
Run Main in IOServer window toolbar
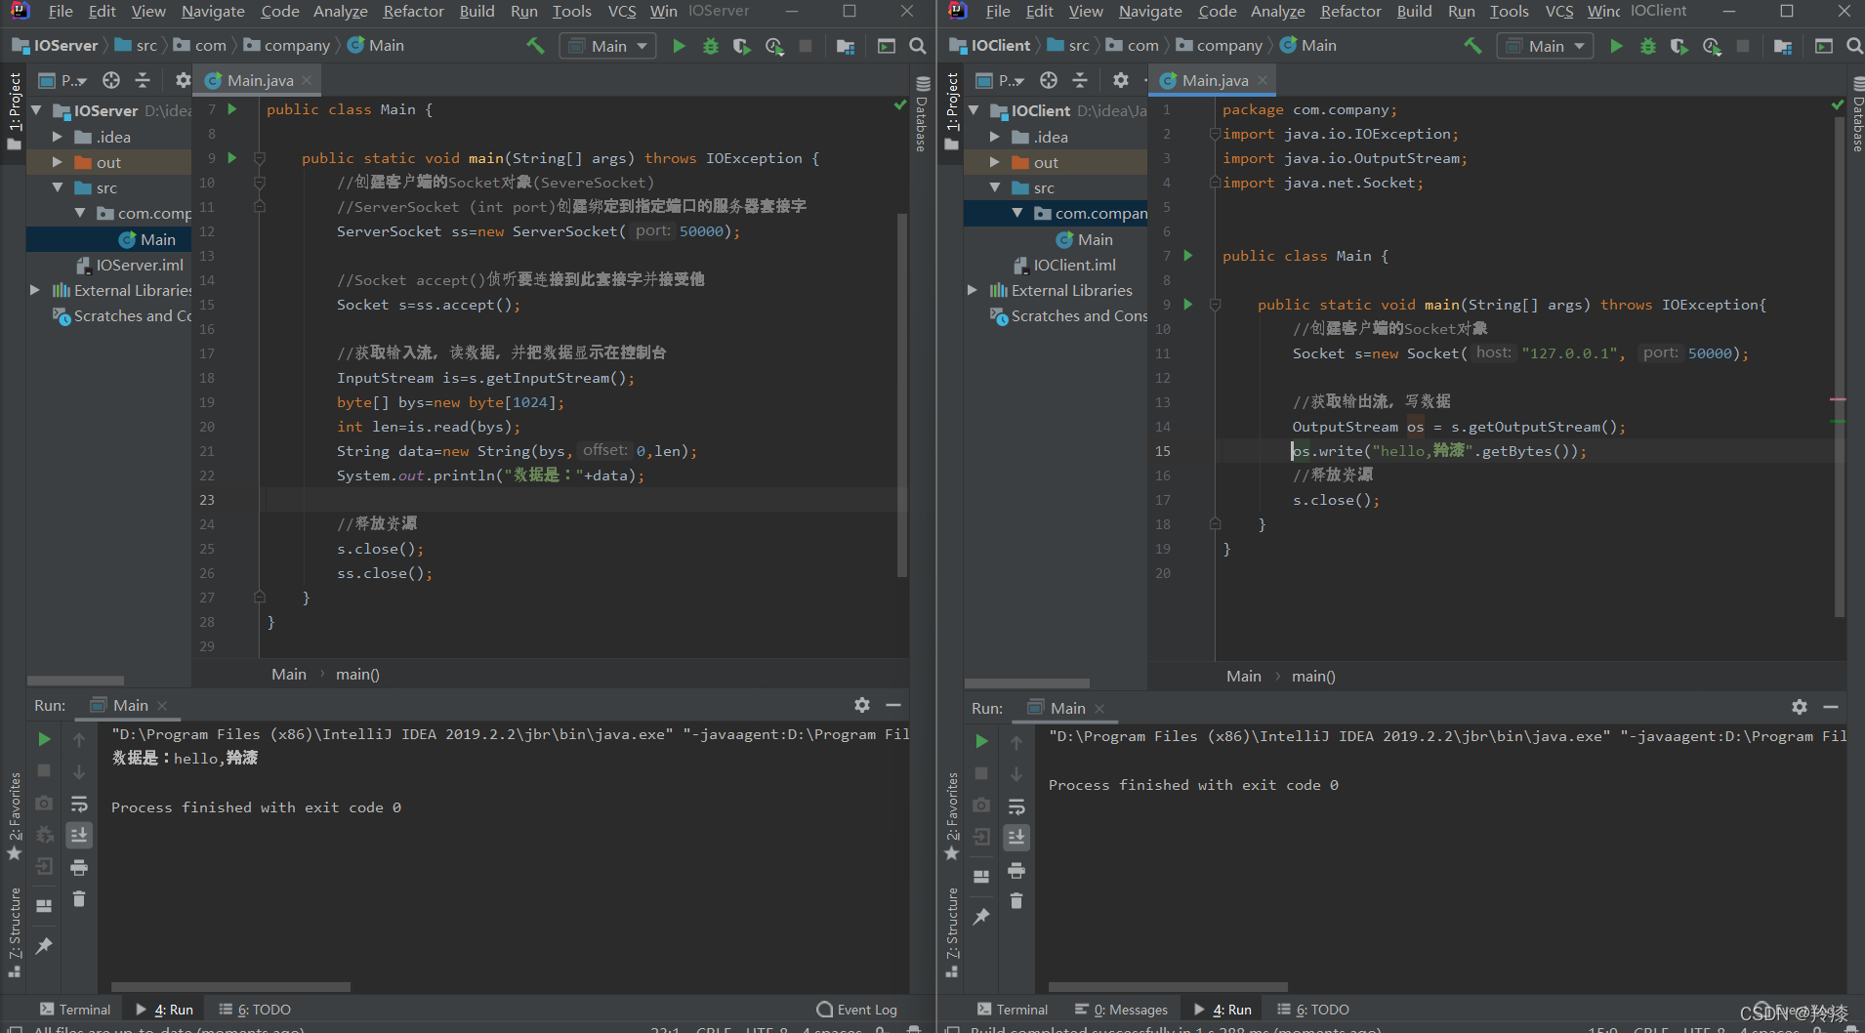(x=679, y=46)
